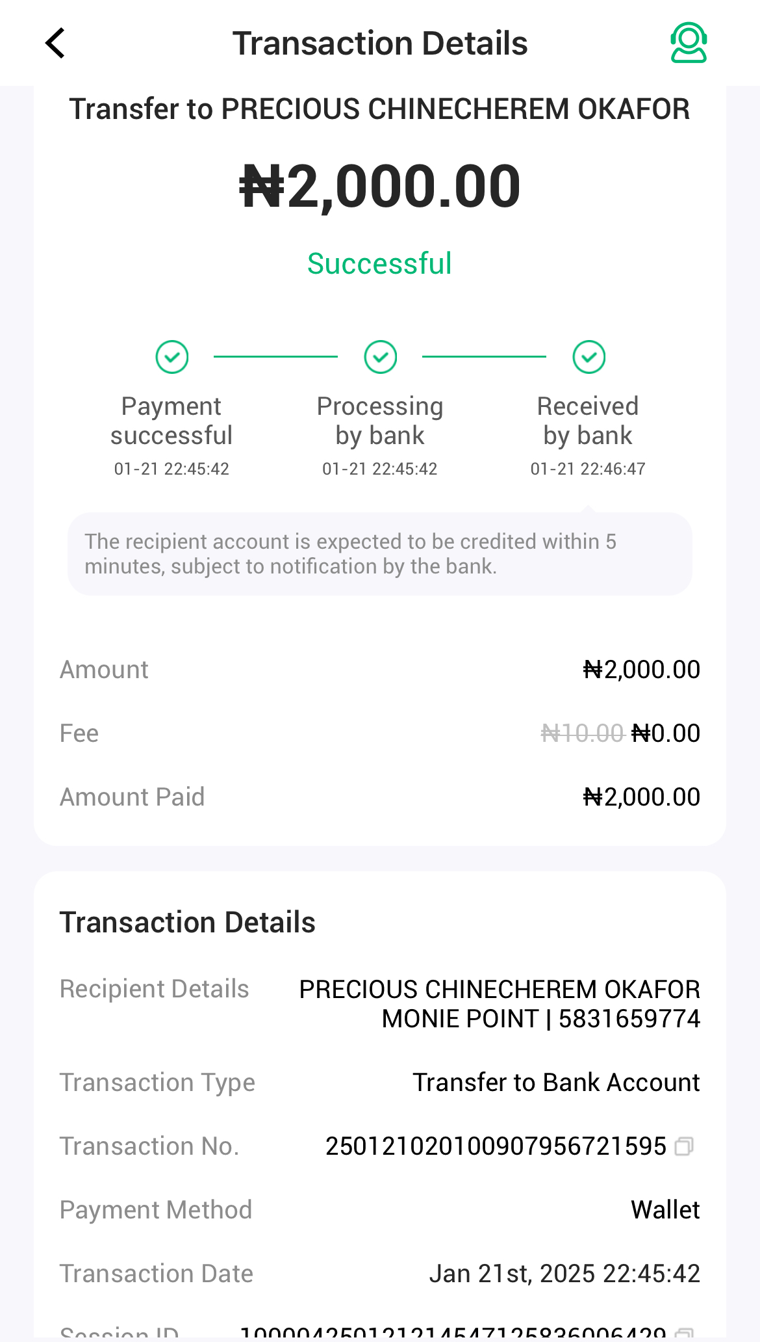Tap the Transfer to PRECIOUS CHINECHEREM OKAFOR heading
Screen dimensions: 760x1342
point(380,109)
